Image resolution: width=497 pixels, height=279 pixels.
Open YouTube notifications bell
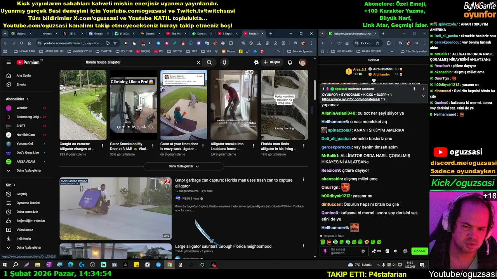(x=290, y=62)
